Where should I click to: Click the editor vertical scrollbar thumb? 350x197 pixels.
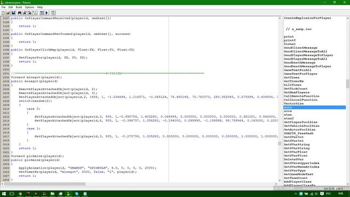click(279, 143)
